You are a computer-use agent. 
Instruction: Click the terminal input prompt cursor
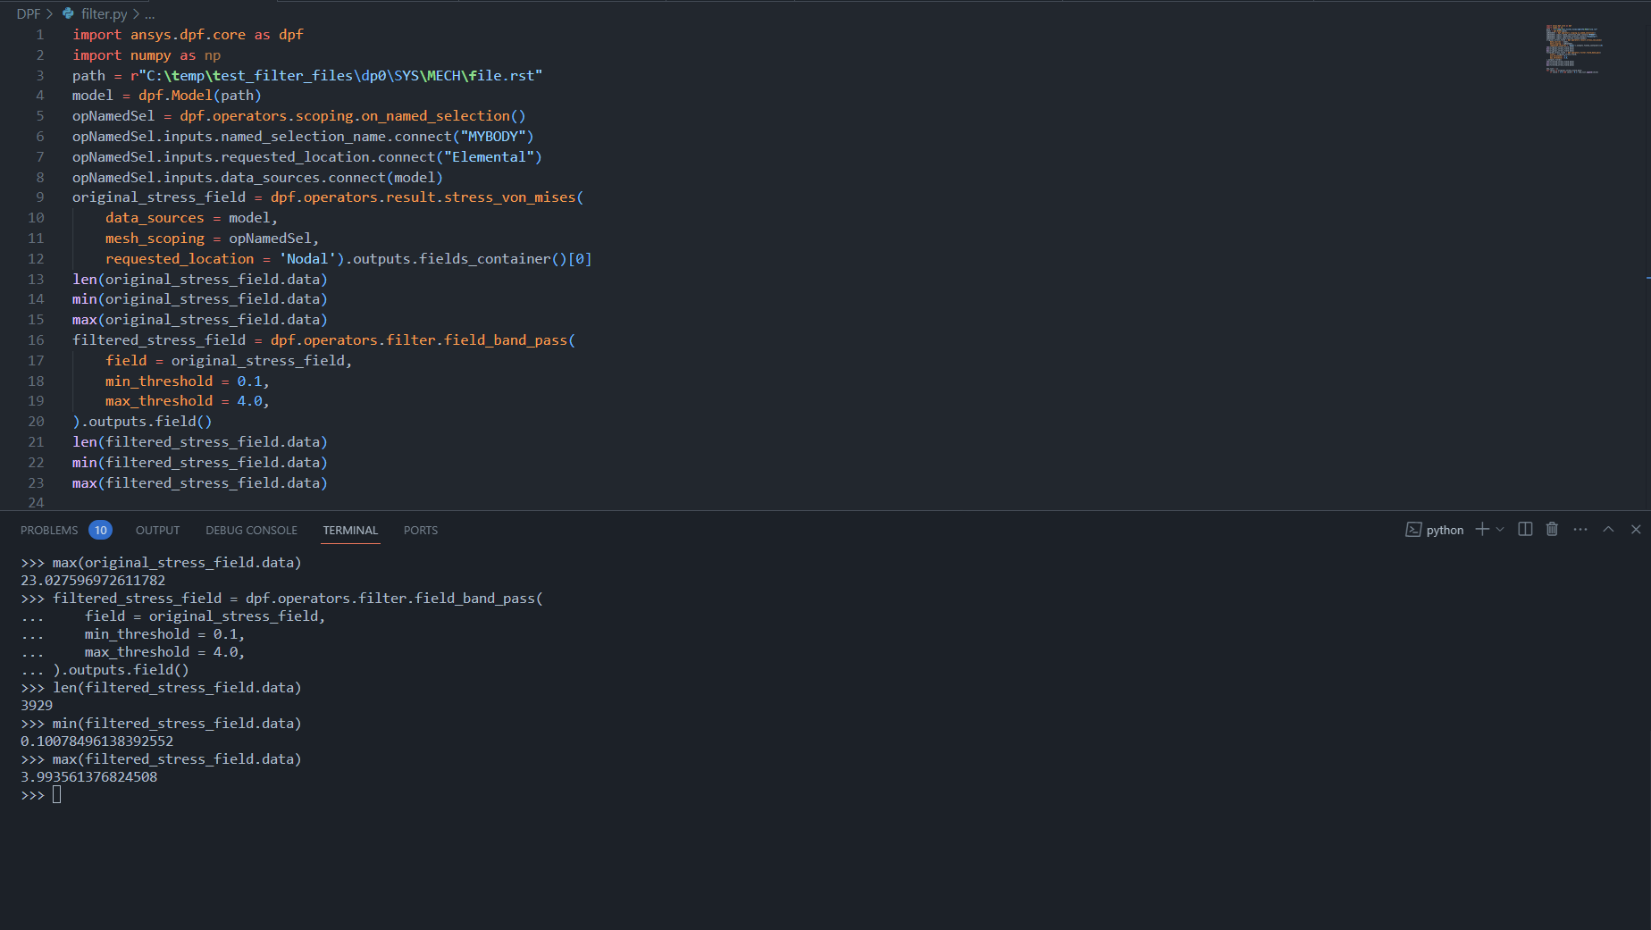pyautogui.click(x=56, y=794)
